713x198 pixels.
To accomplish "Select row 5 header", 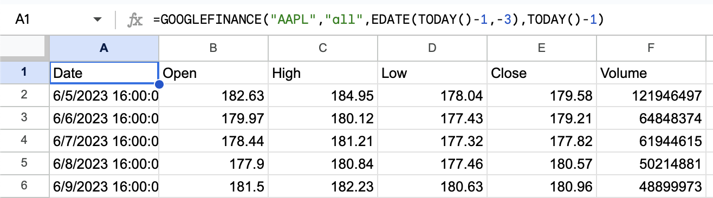I will click(24, 164).
